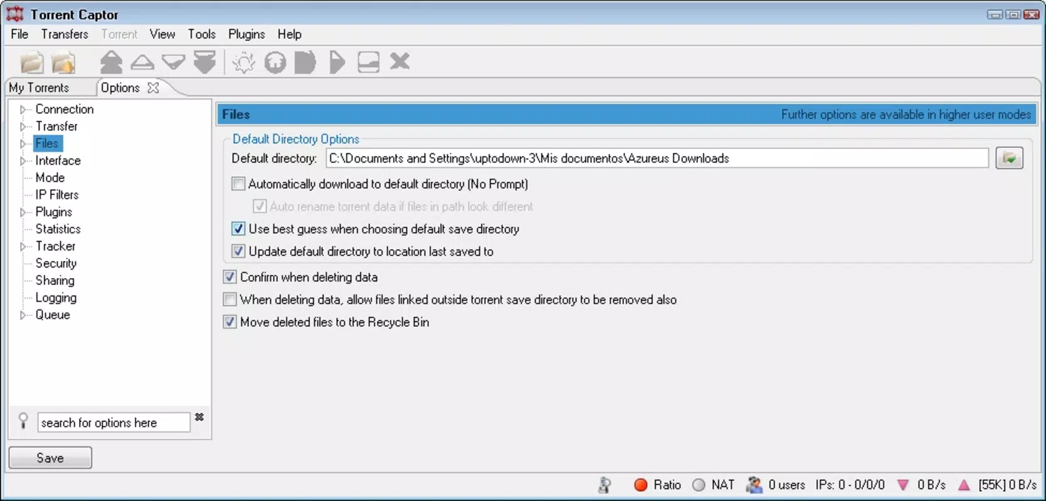1046x501 pixels.
Task: Click the Start torrent play icon
Action: point(337,63)
